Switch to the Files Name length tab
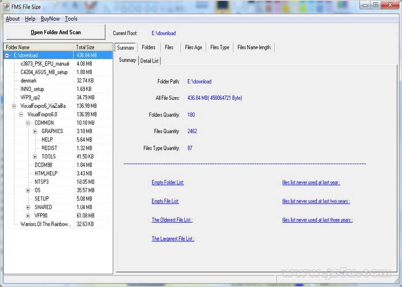 (x=254, y=48)
